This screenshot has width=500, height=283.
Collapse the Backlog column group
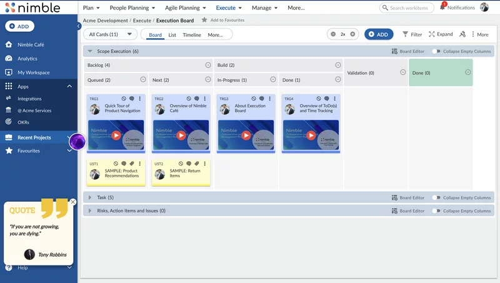pos(208,65)
